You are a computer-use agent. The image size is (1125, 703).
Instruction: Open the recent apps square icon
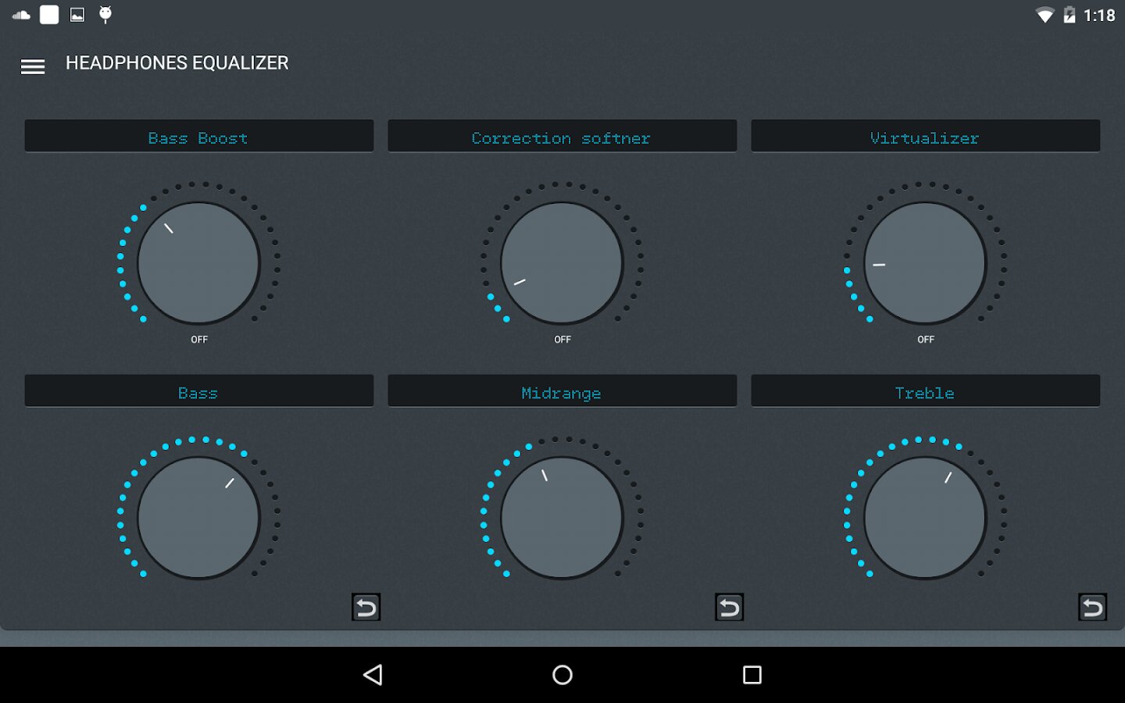(x=752, y=675)
